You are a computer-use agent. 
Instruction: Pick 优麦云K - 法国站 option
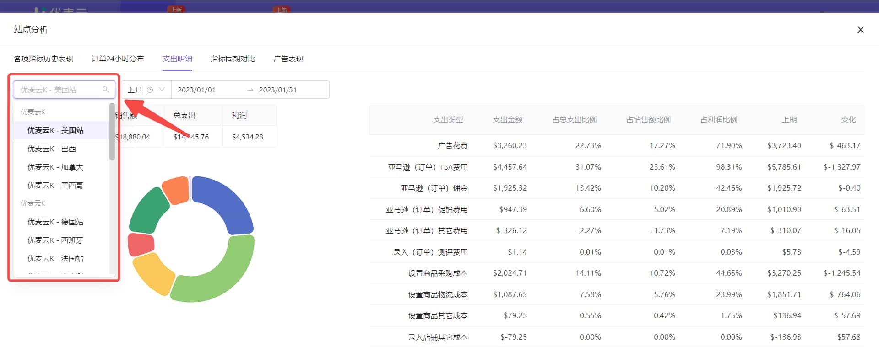(x=62, y=258)
